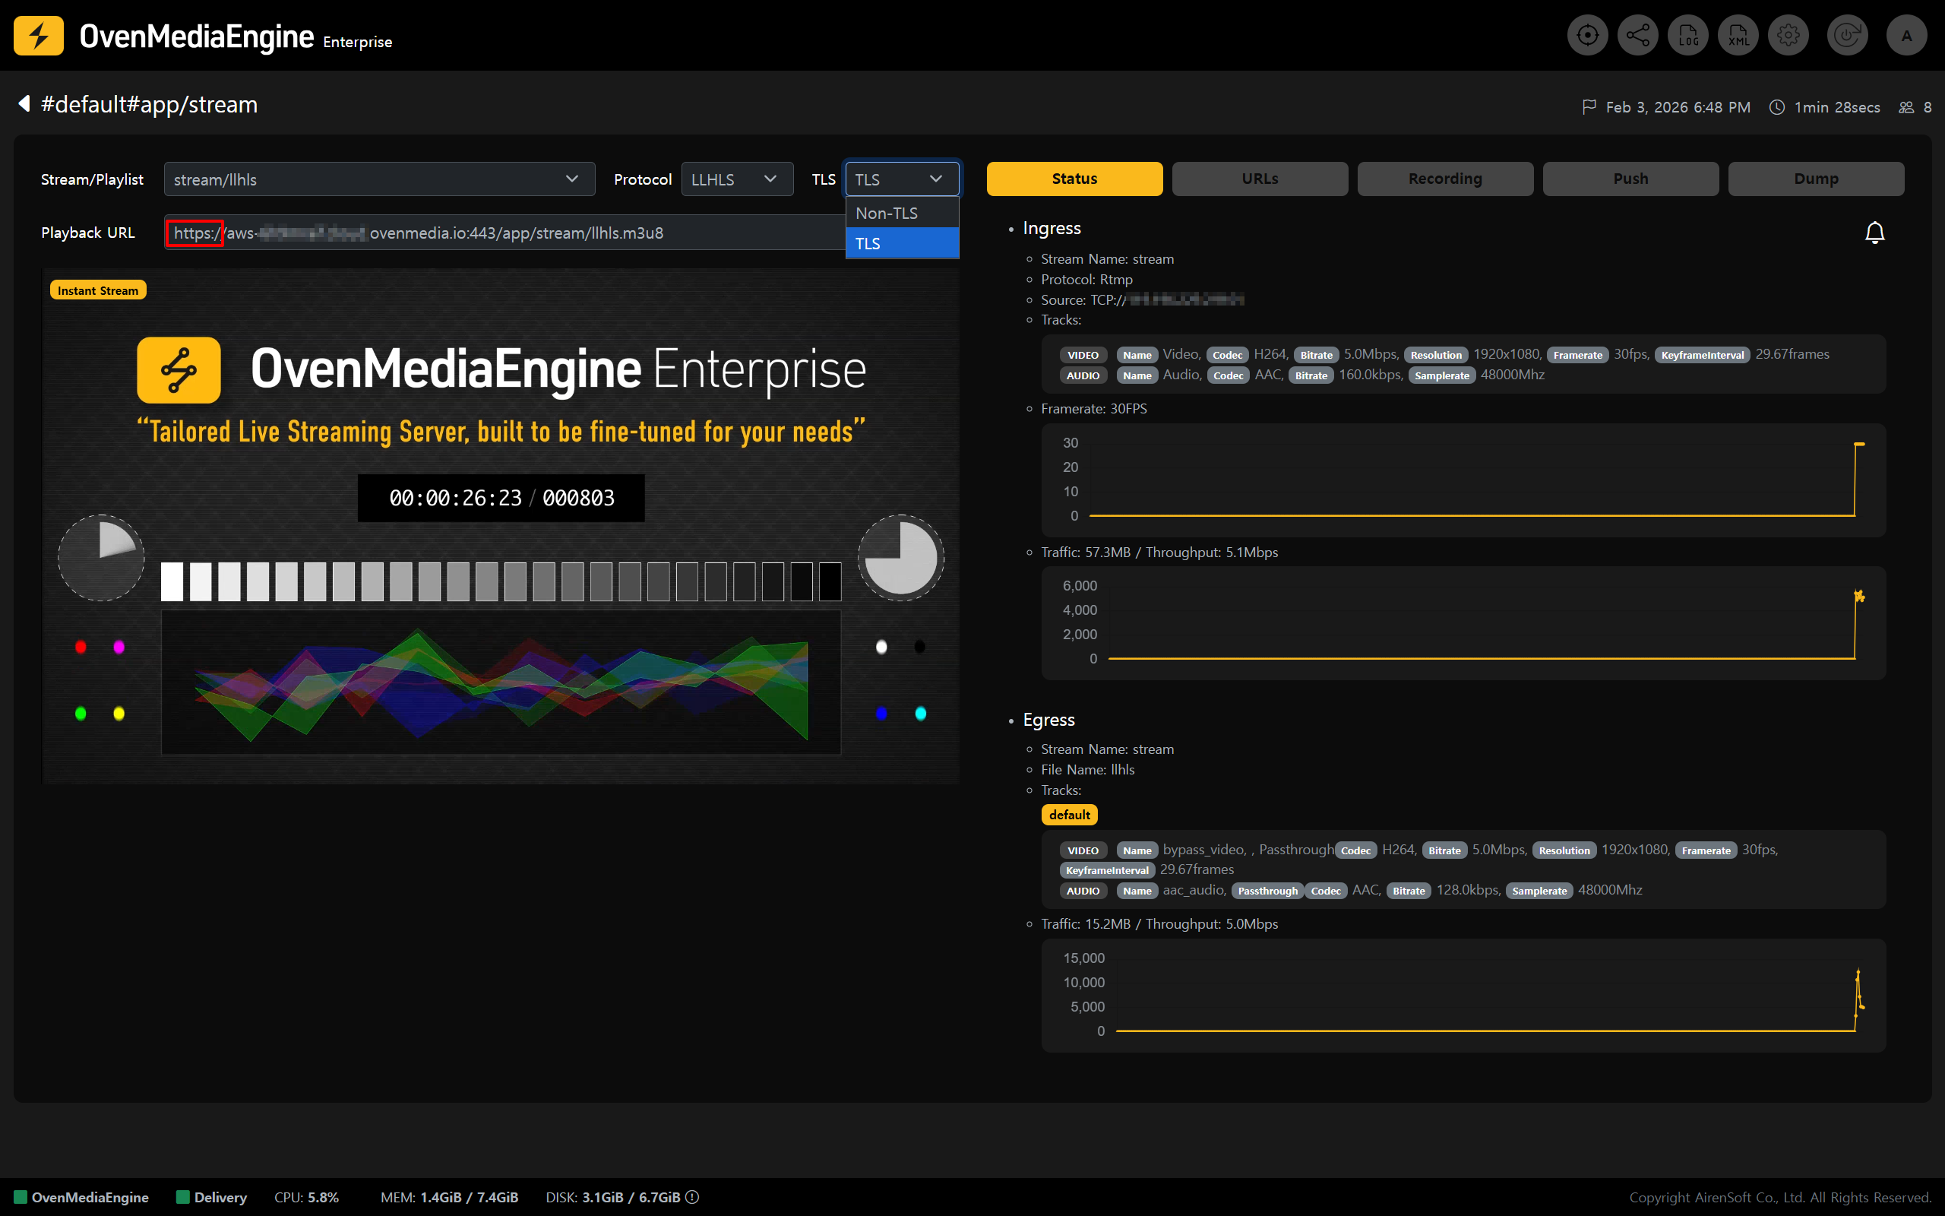The width and height of the screenshot is (1945, 1216).
Task: Click the restart power icon
Action: 1846,36
